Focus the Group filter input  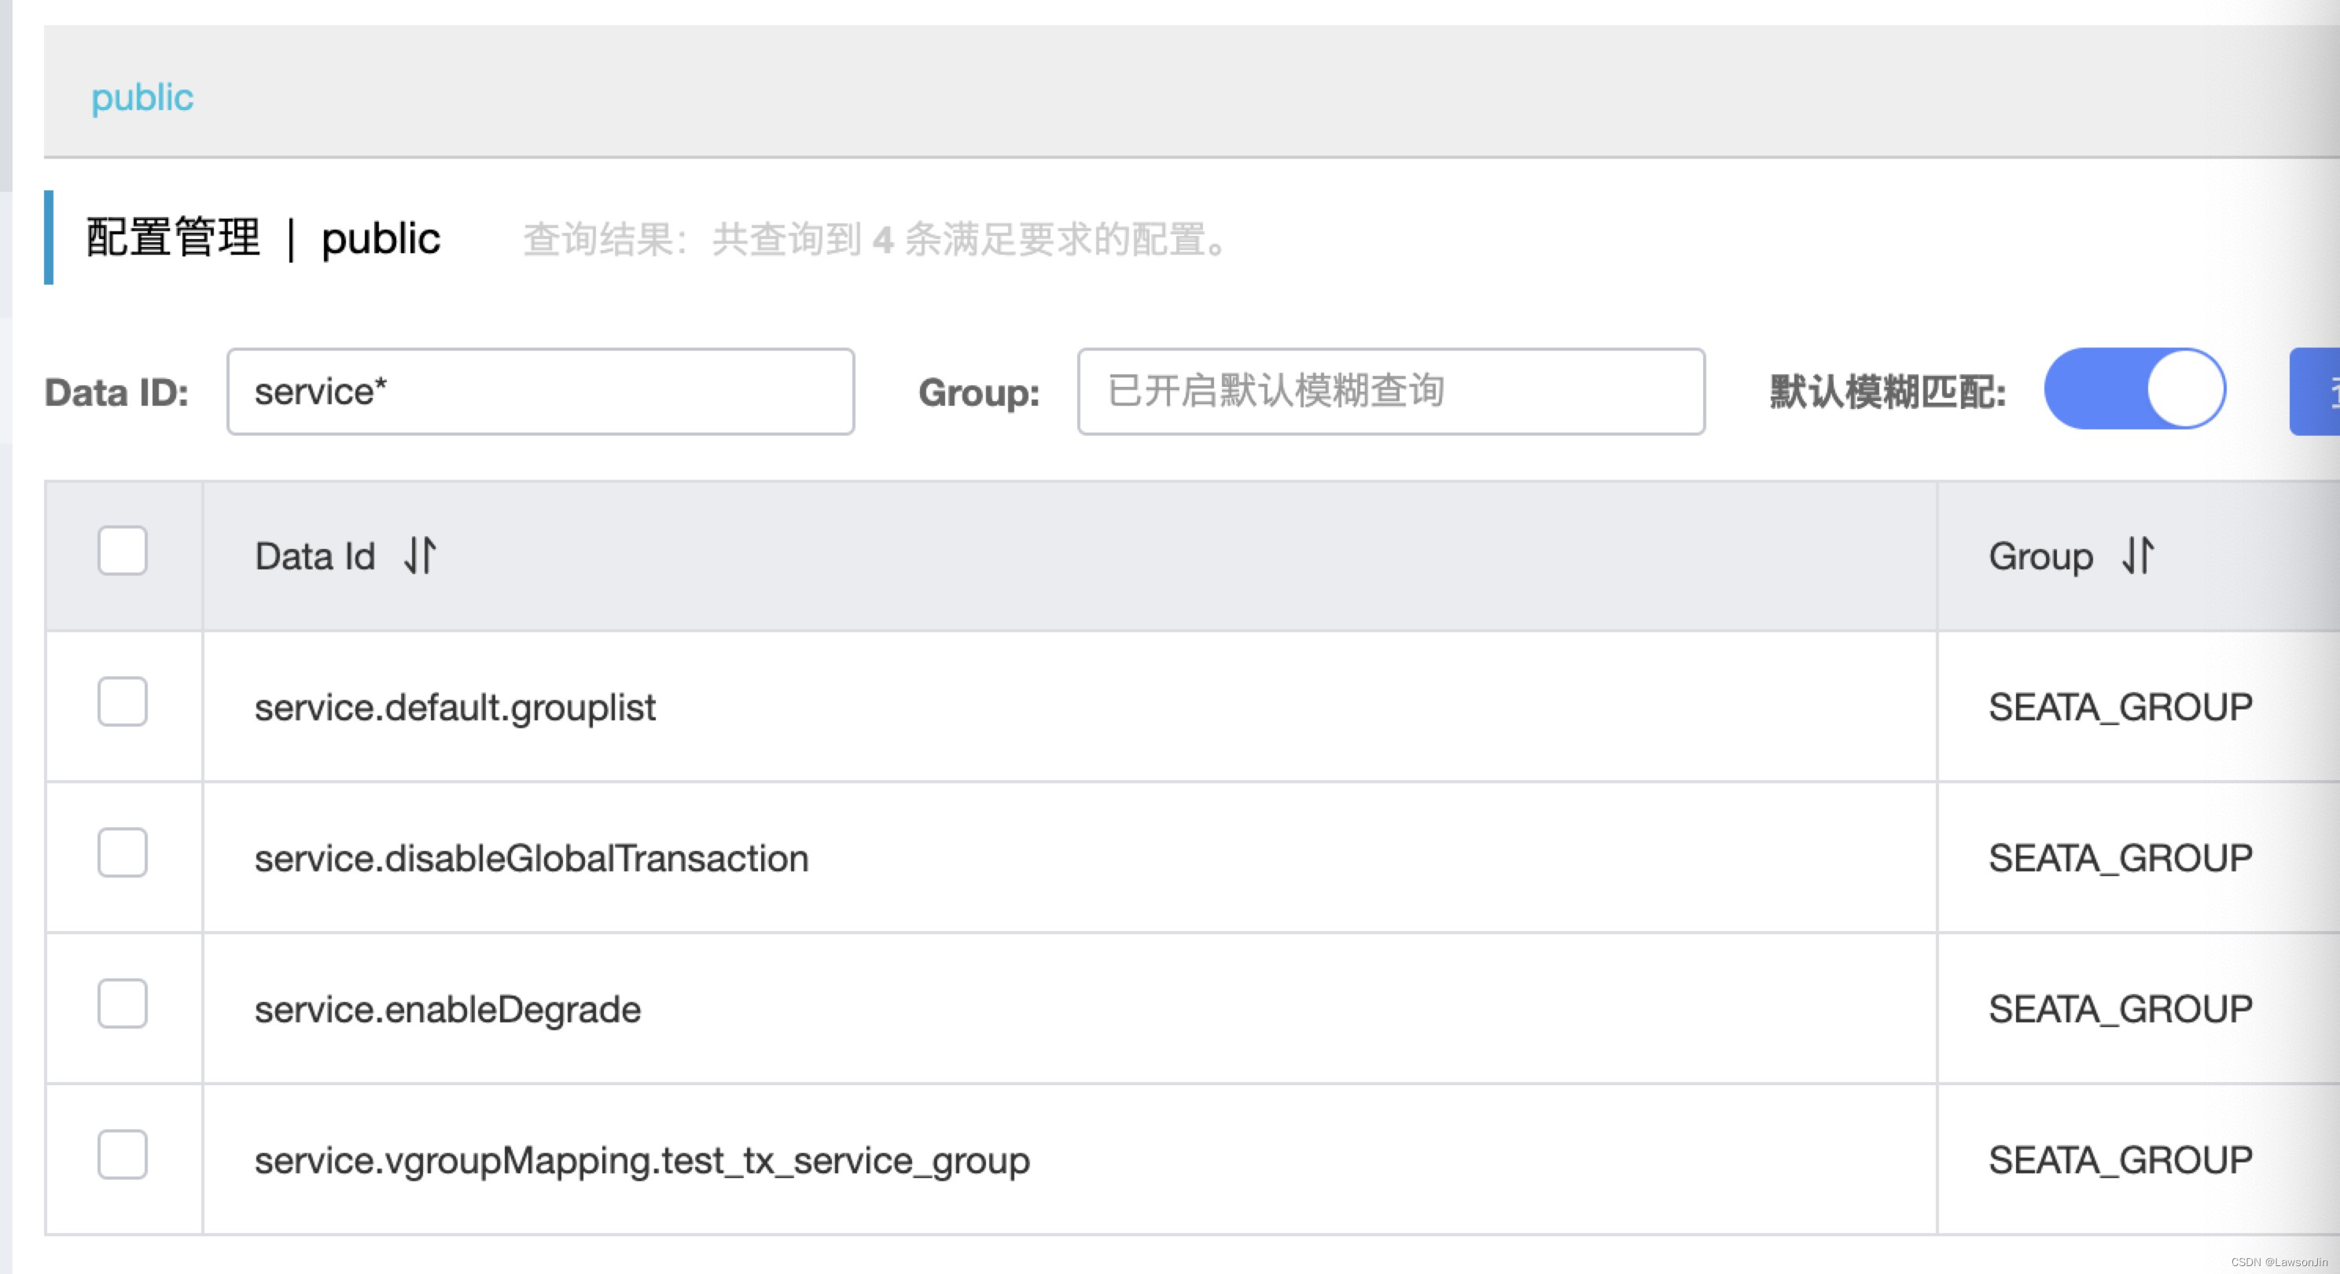pyautogui.click(x=1390, y=392)
